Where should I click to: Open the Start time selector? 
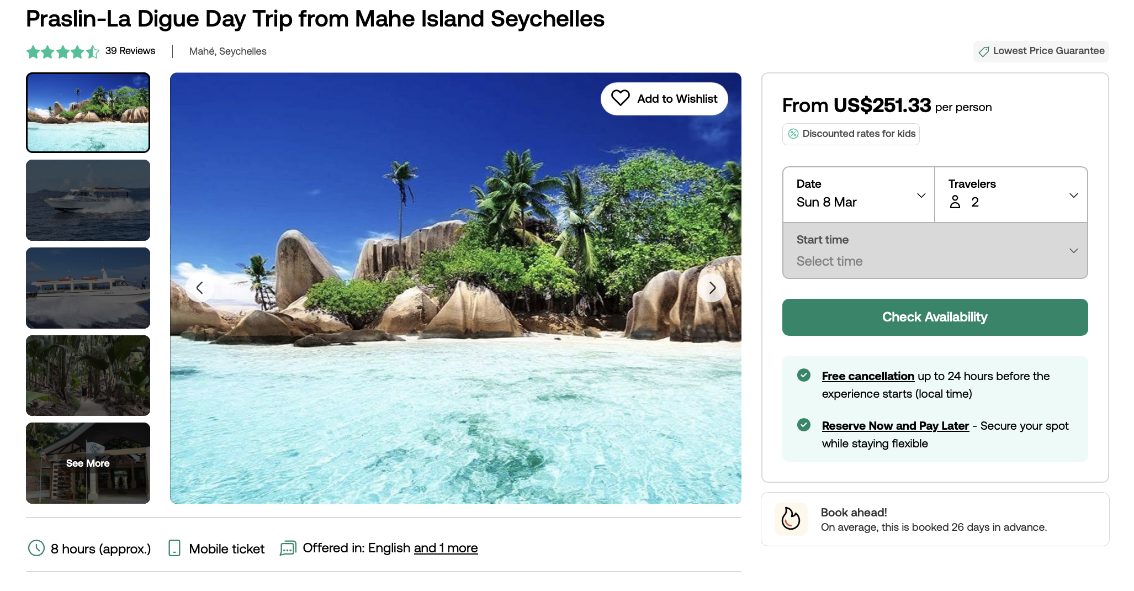pyautogui.click(x=935, y=251)
